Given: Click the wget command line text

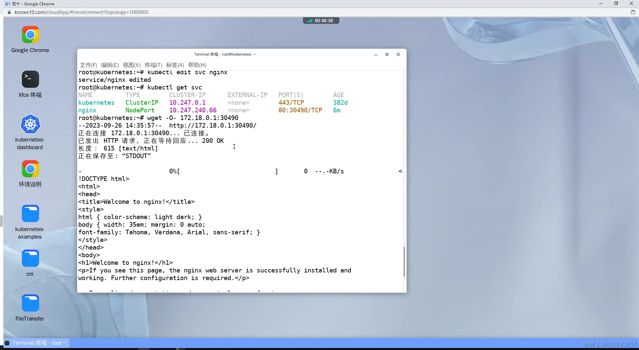Looking at the screenshot, I should tap(193, 118).
